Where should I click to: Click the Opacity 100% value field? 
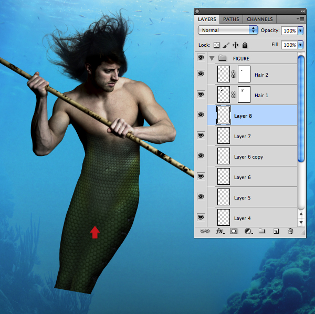click(289, 30)
